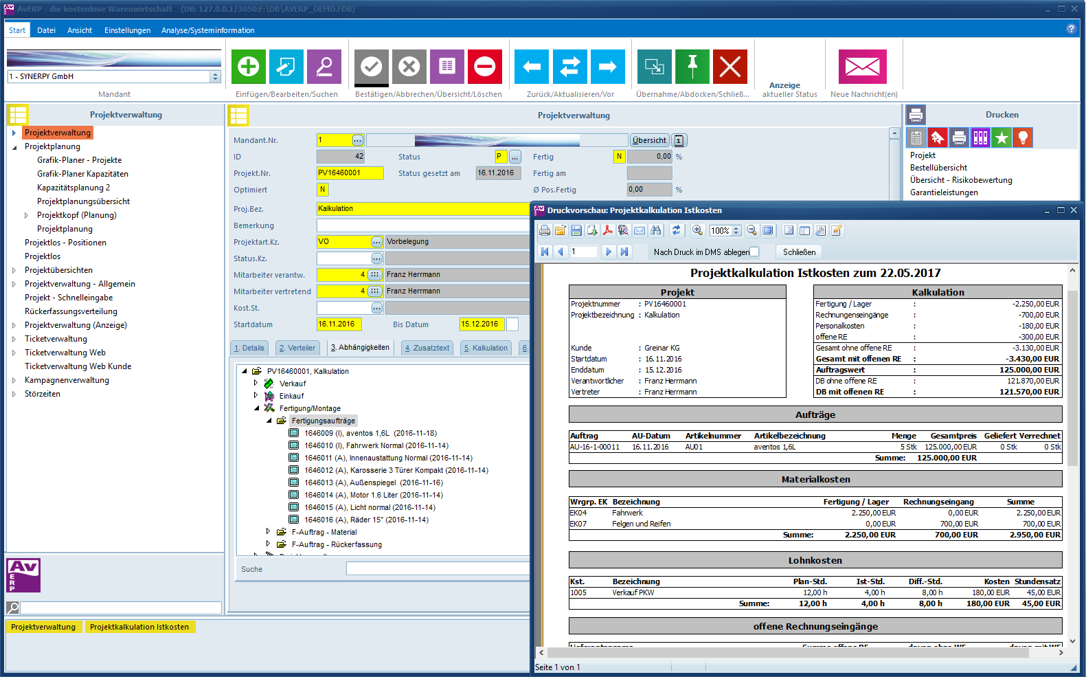Screen dimensions: 1086x677
Task: Collapse the Projektplanung tree node
Action: [14, 147]
